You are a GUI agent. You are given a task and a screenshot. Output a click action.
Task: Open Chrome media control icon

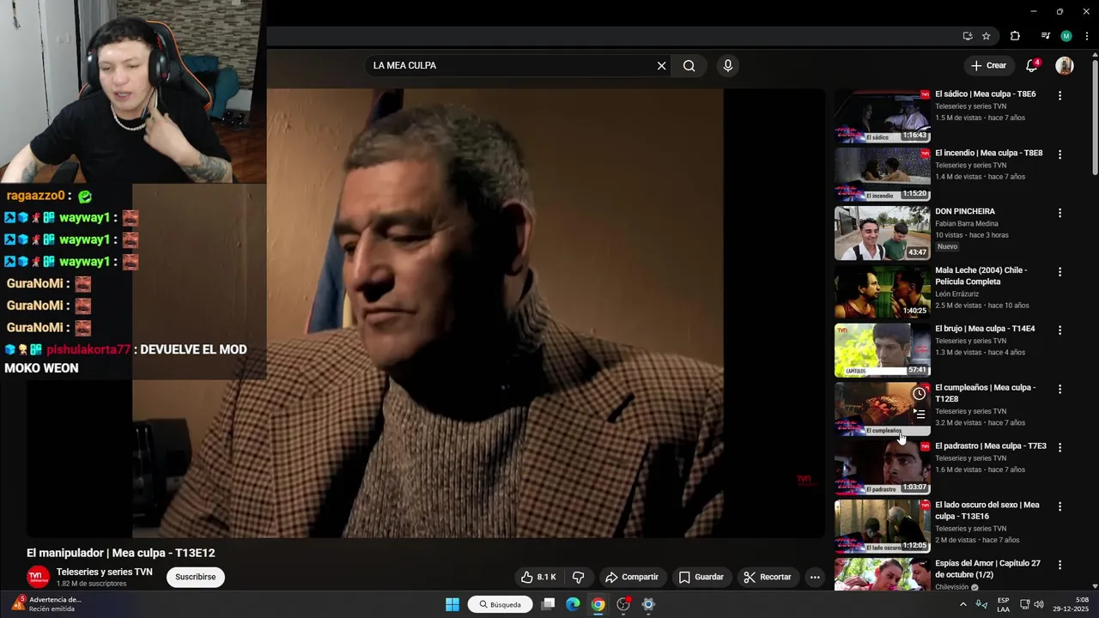click(x=1045, y=36)
